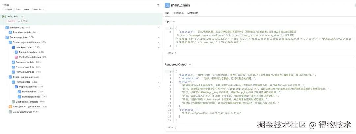Fold line 1 in the Input JSON editor
Viewport: 356px width, 134px height.
[x=172, y=29]
